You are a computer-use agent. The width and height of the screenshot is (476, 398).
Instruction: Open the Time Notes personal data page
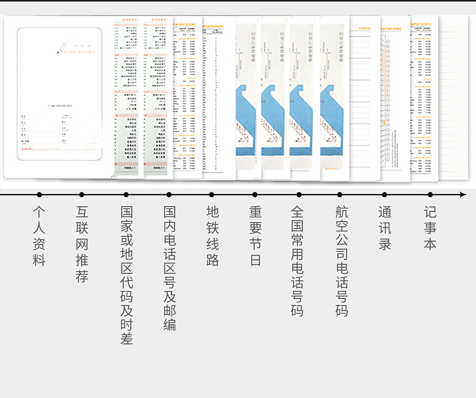(x=59, y=95)
